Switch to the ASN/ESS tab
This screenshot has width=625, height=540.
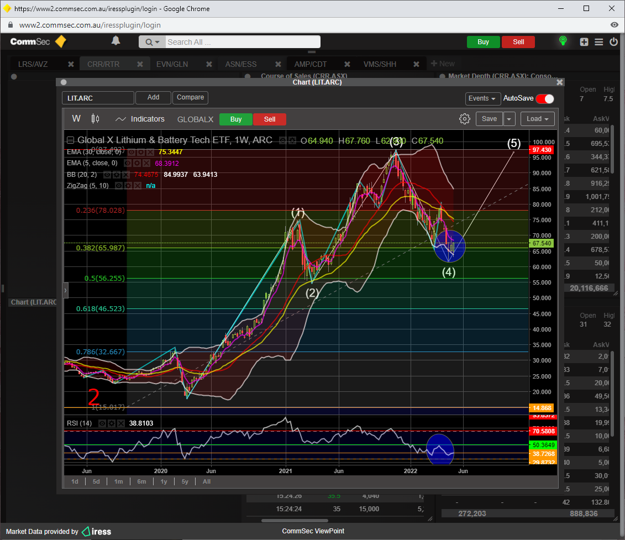click(x=241, y=64)
